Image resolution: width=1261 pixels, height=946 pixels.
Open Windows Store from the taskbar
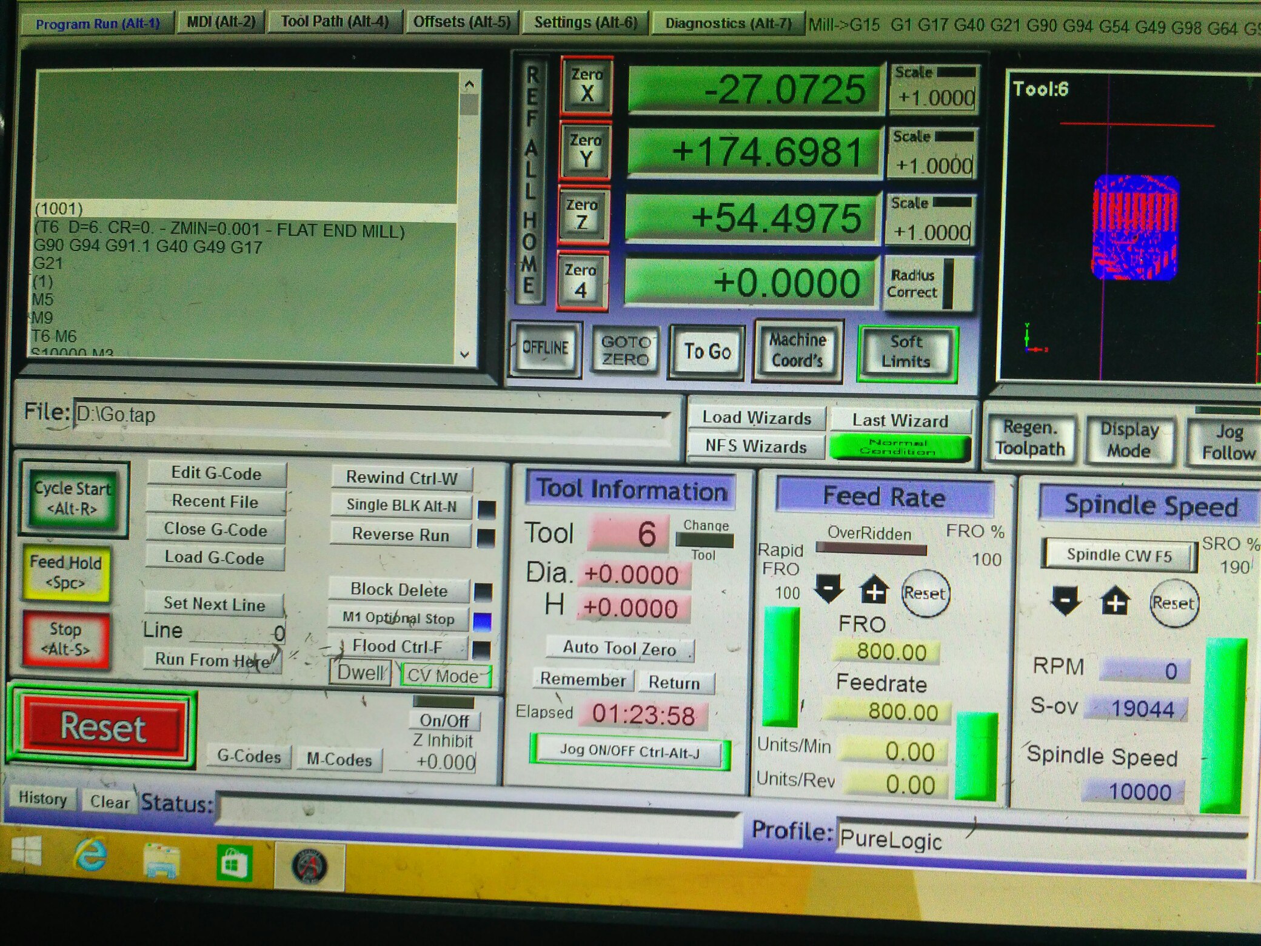click(233, 862)
